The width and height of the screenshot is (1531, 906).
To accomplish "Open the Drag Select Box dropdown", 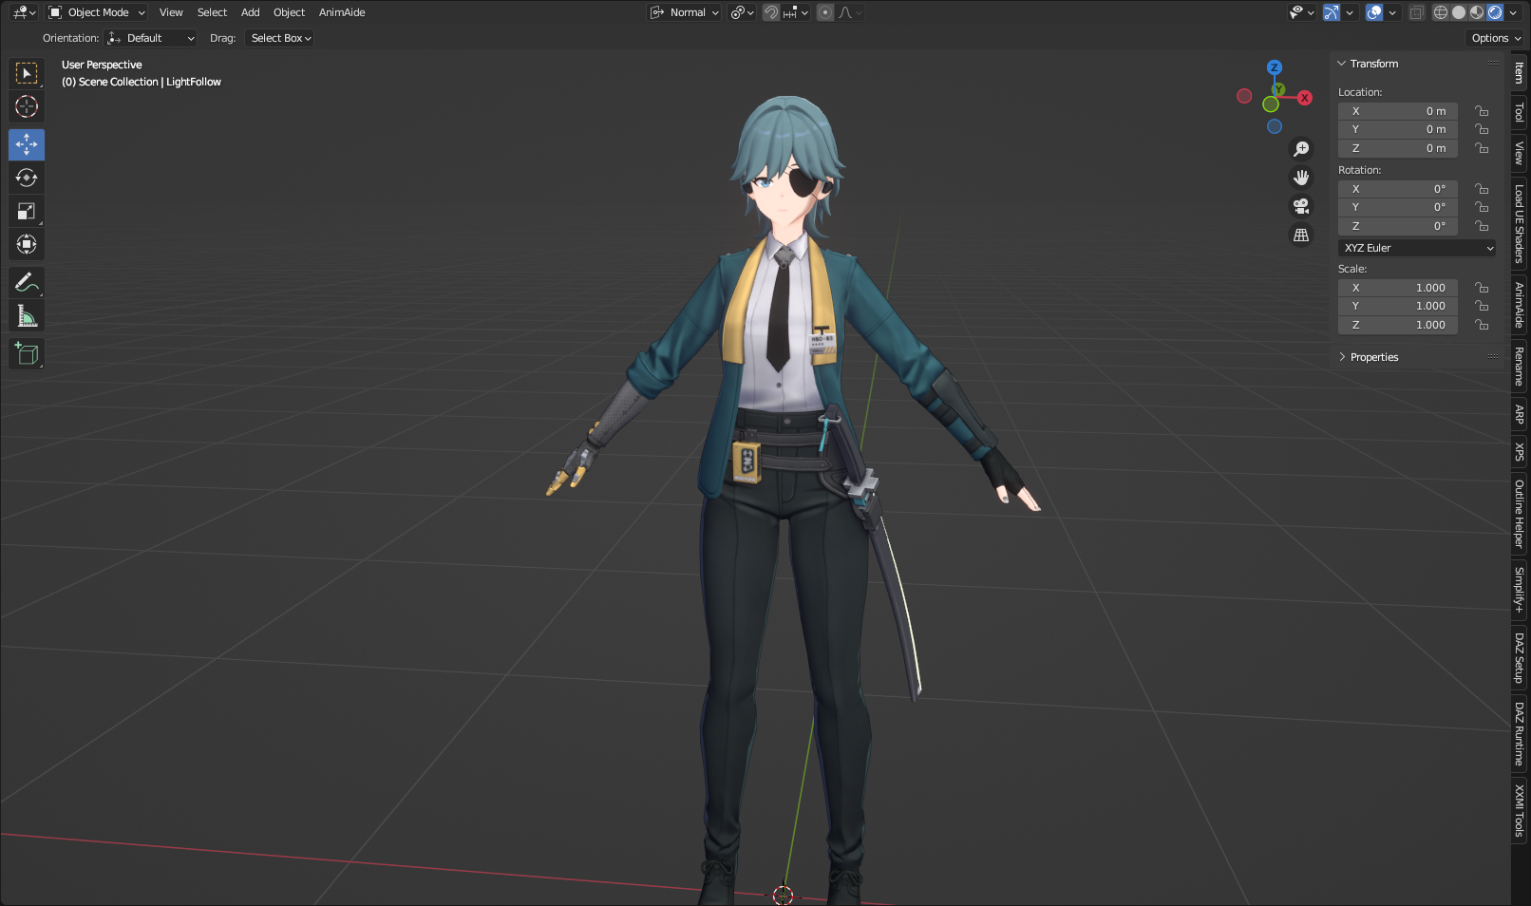I will pos(279,38).
